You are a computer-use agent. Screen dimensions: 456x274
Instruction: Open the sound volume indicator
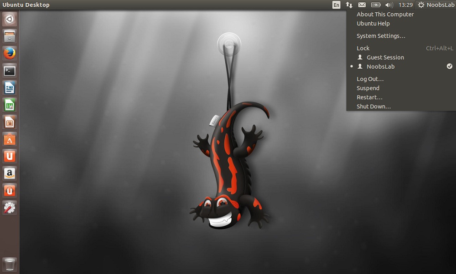pos(389,5)
